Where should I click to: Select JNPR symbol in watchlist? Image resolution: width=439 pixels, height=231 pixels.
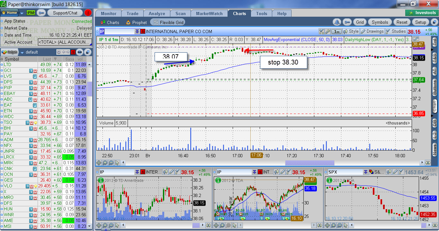coord(9,151)
